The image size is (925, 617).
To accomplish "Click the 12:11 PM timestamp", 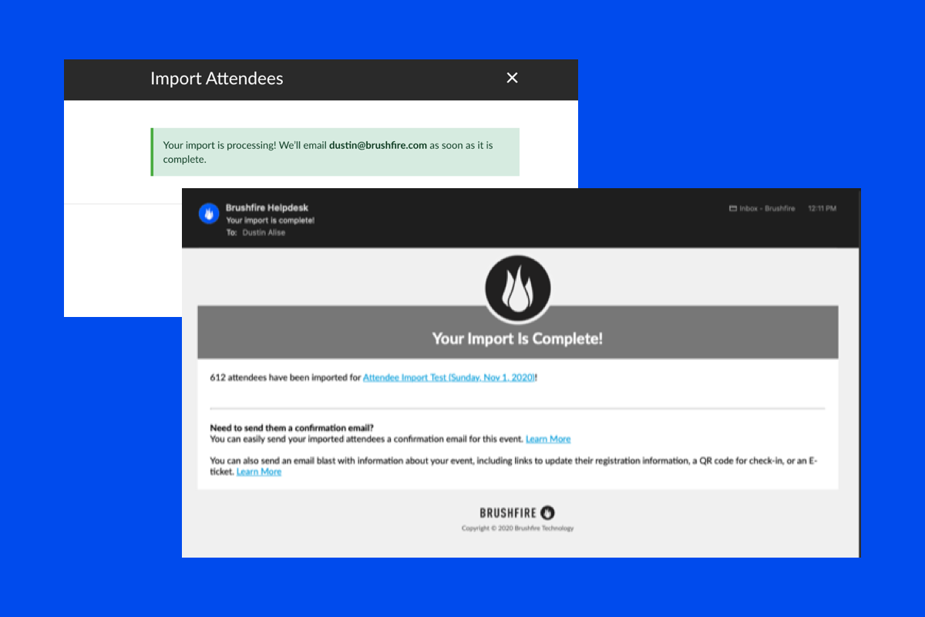I will coord(822,209).
